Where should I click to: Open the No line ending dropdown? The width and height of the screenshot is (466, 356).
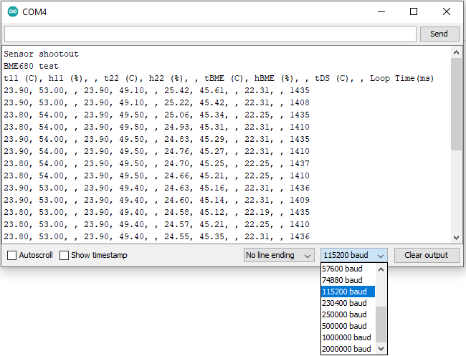(x=279, y=255)
